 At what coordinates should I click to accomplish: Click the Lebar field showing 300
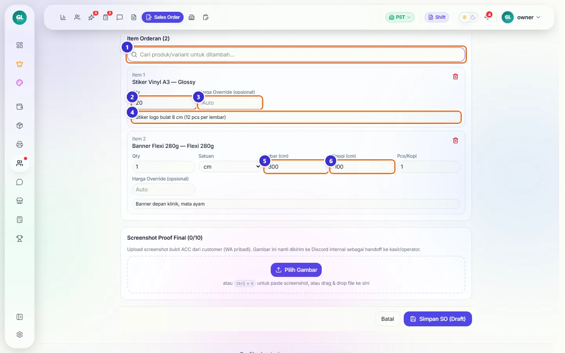[x=296, y=167]
